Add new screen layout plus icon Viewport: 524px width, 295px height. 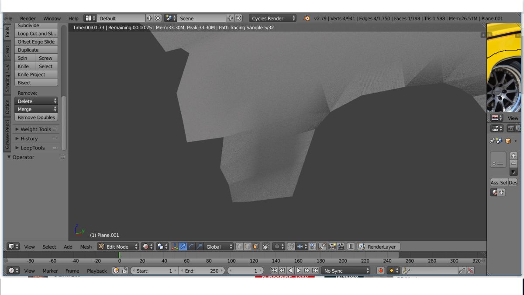pos(150,18)
